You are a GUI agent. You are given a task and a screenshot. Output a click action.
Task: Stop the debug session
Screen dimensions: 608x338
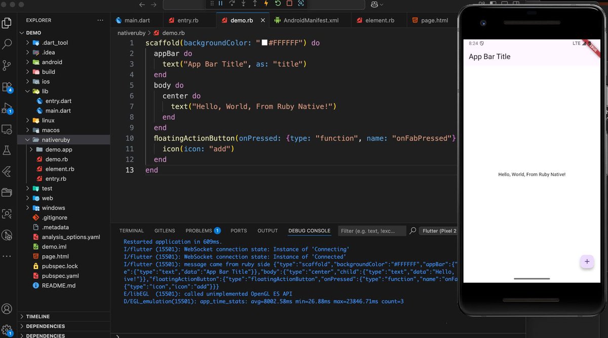[x=289, y=4]
